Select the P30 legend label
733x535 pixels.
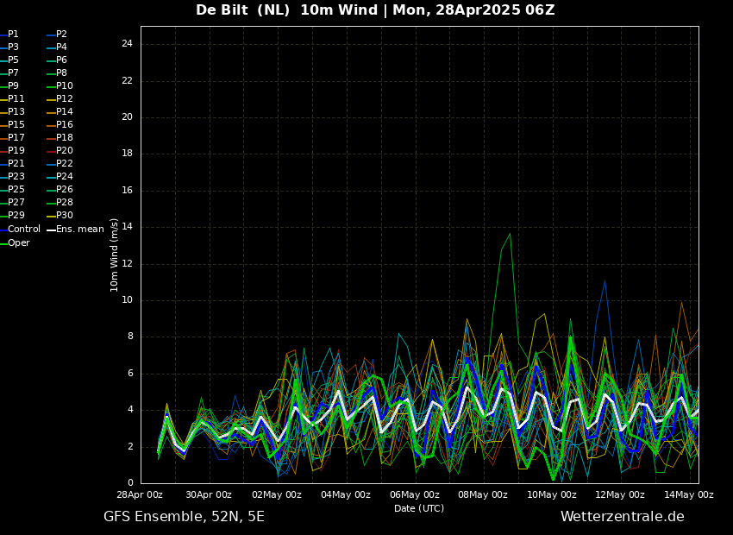64,216
